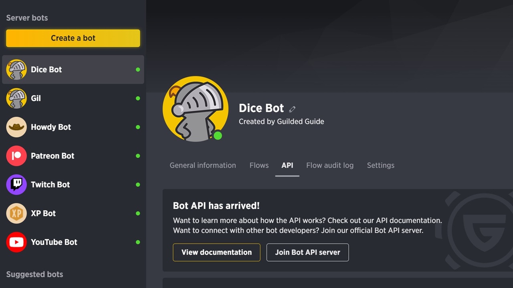This screenshot has height=288, width=513.
Task: Click the View documentation button
Action: [216, 252]
